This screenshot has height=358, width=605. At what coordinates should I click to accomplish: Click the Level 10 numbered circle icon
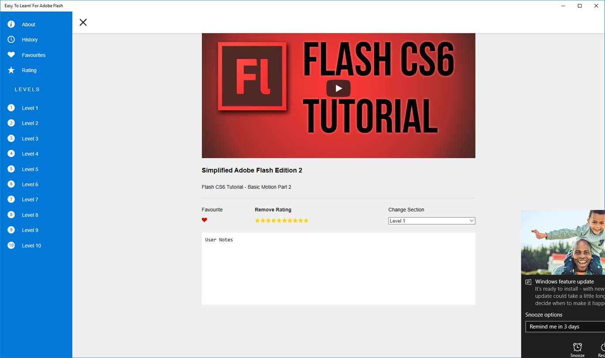(x=11, y=245)
